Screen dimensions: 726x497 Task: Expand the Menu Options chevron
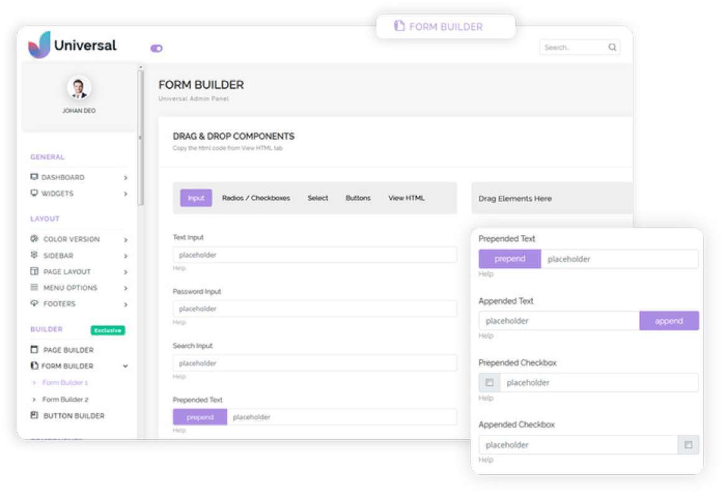126,288
